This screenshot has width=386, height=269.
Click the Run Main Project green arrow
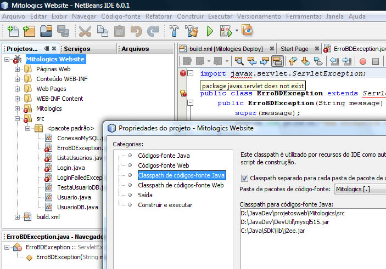tap(210, 31)
